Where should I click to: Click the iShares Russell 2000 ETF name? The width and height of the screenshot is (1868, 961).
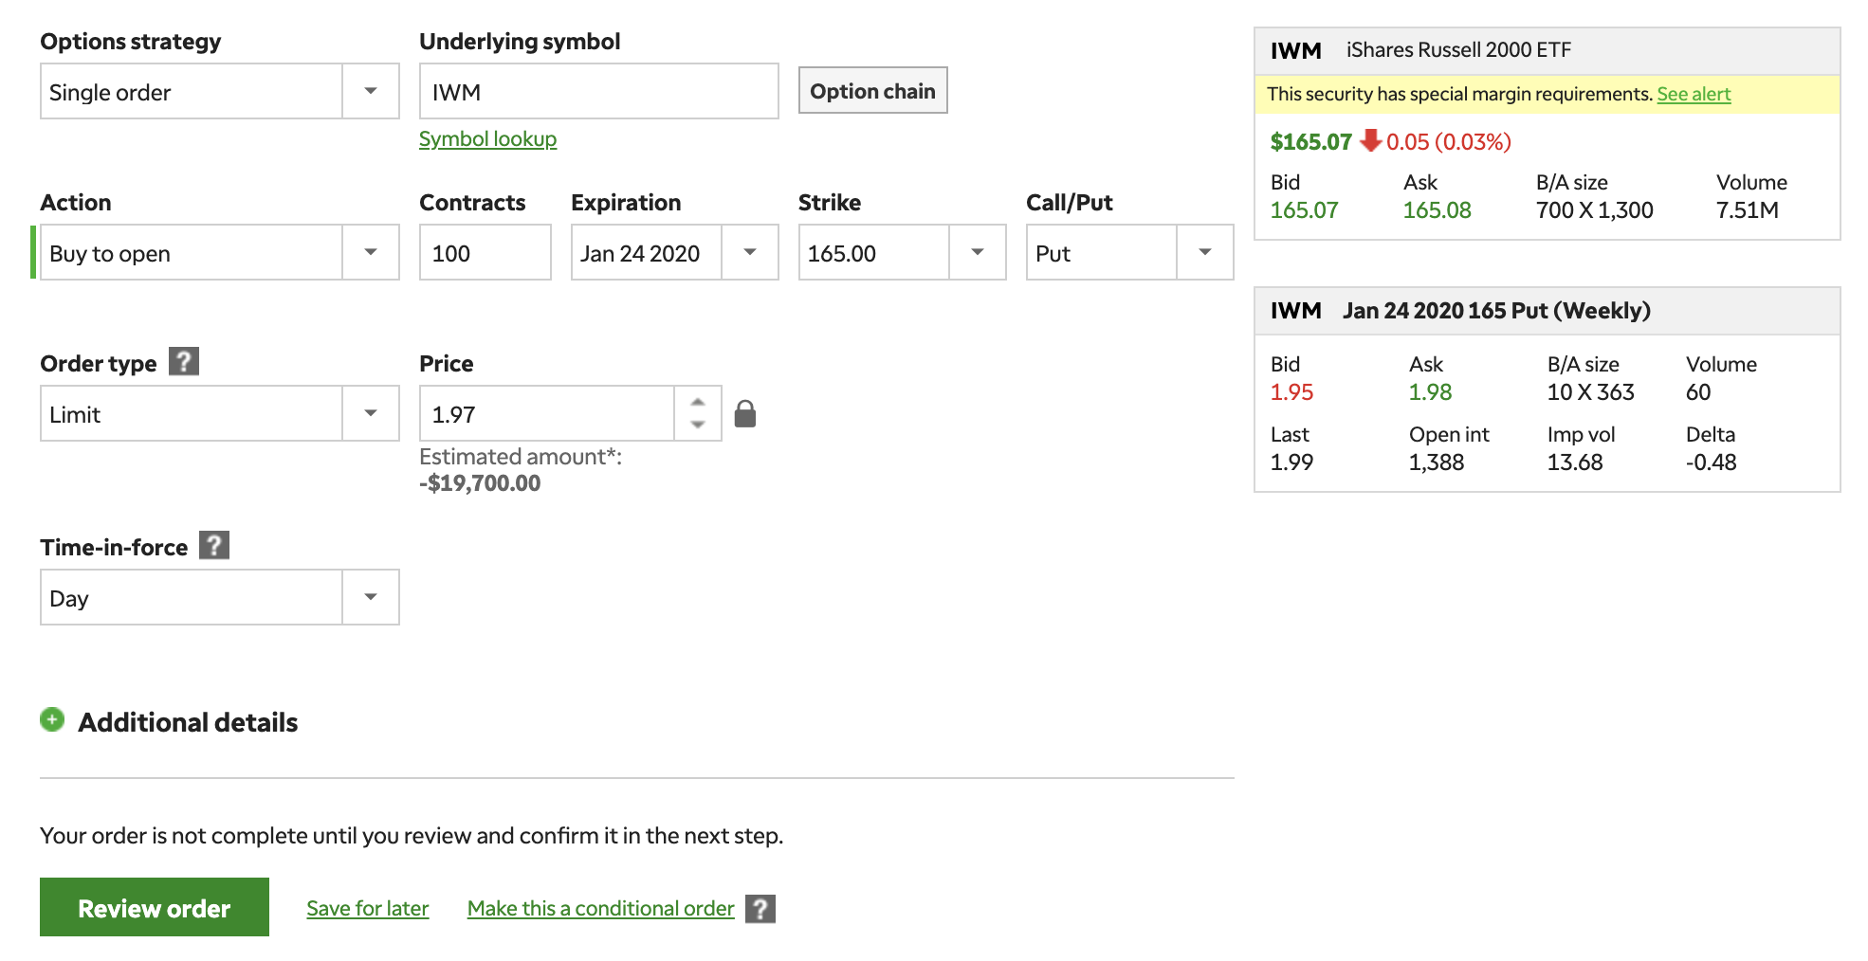1458,50
